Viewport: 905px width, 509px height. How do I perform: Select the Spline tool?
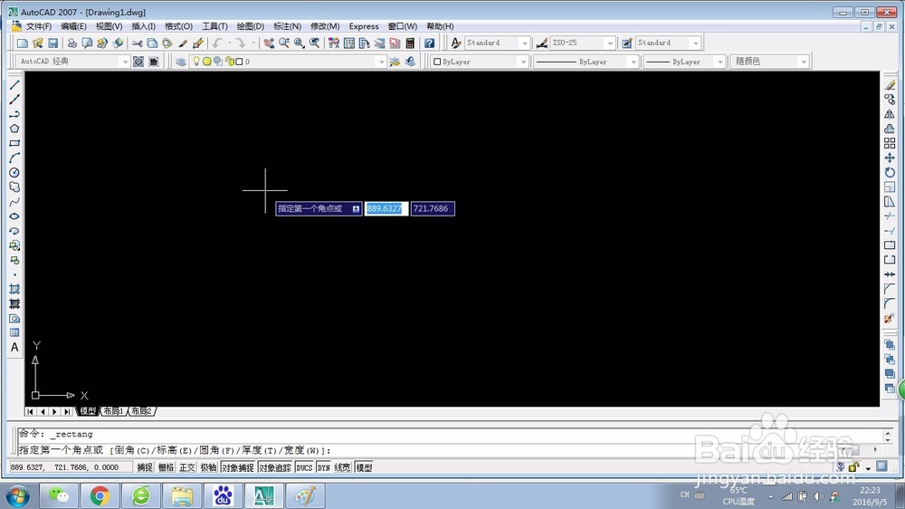14,202
